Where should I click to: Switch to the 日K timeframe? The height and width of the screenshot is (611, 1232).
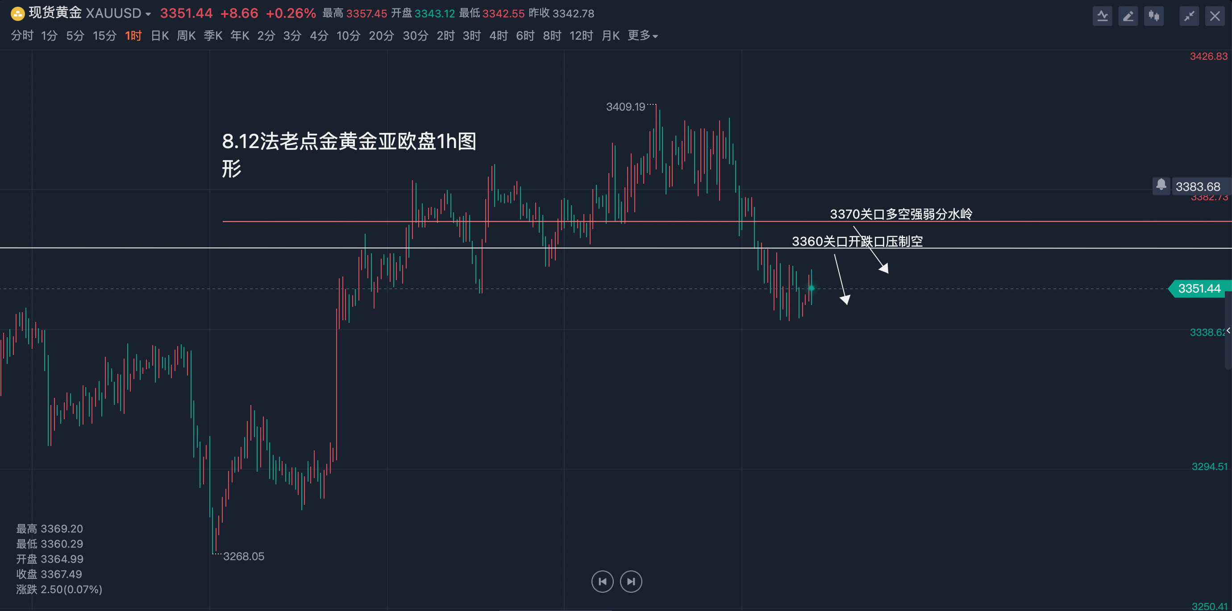[x=160, y=36]
